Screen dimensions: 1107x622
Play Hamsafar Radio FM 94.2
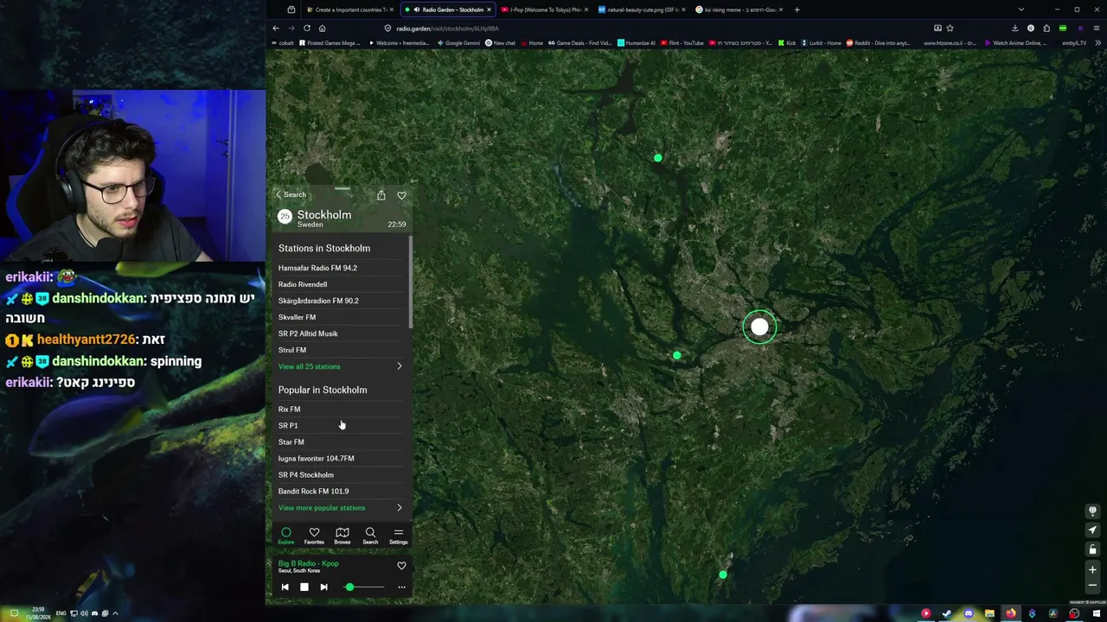[341, 268]
